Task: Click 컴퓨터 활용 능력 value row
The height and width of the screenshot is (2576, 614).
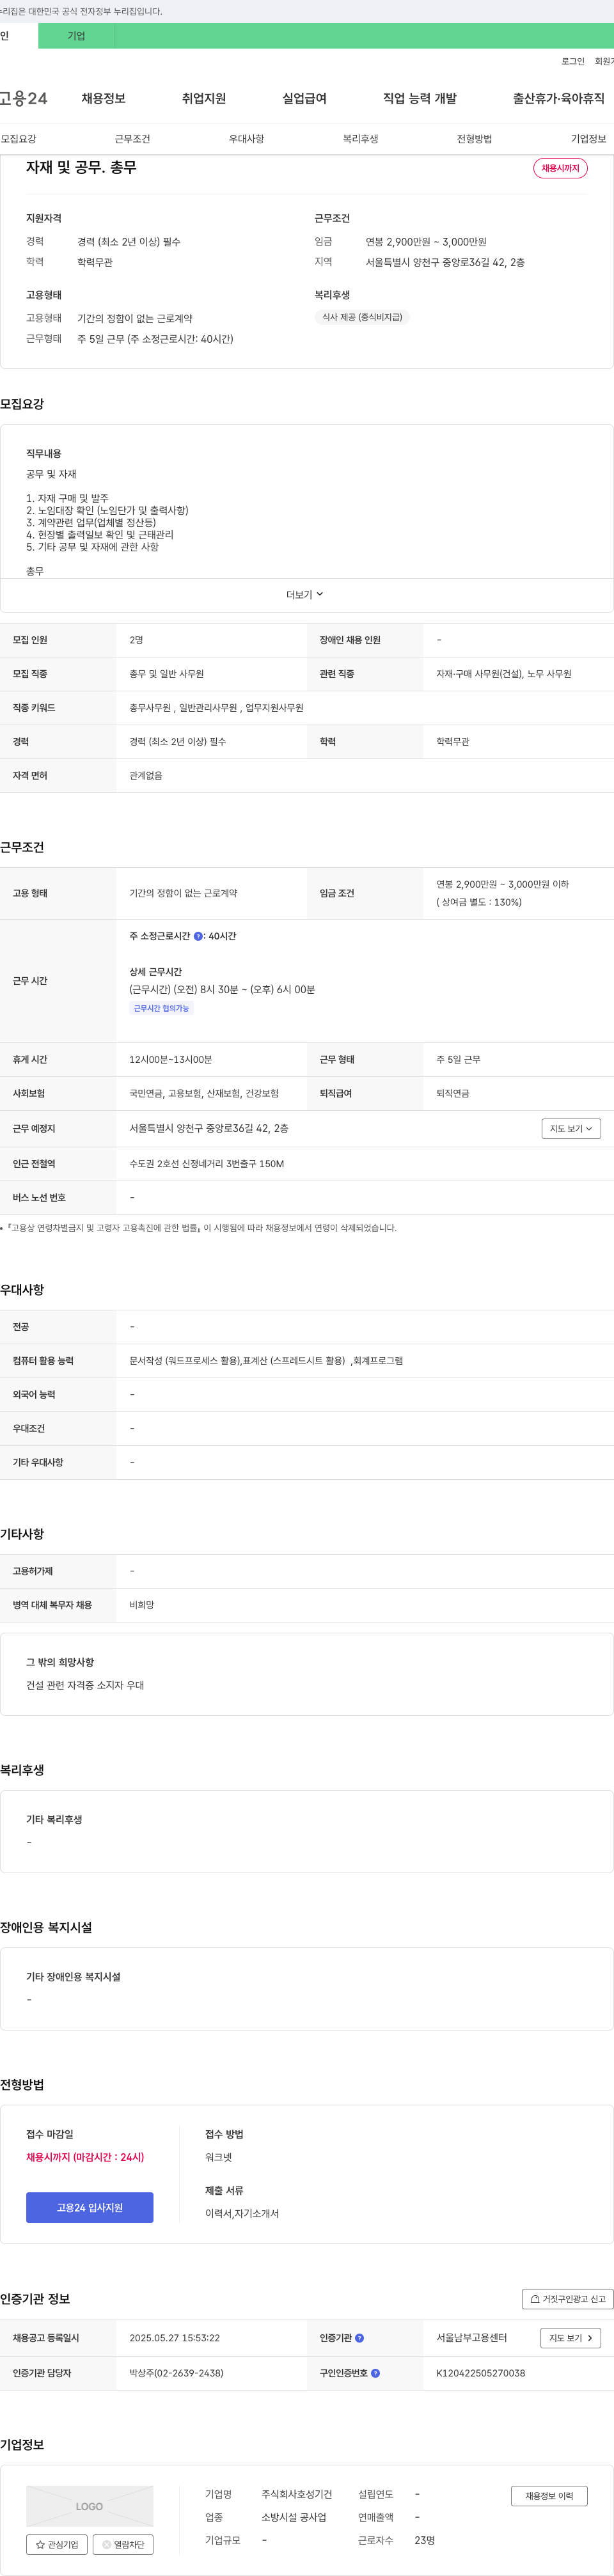Action: pos(266,1360)
